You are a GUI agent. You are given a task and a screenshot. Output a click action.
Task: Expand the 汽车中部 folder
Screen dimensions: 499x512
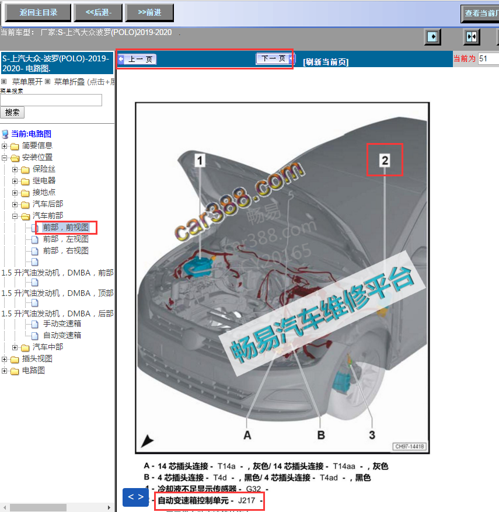pos(15,347)
